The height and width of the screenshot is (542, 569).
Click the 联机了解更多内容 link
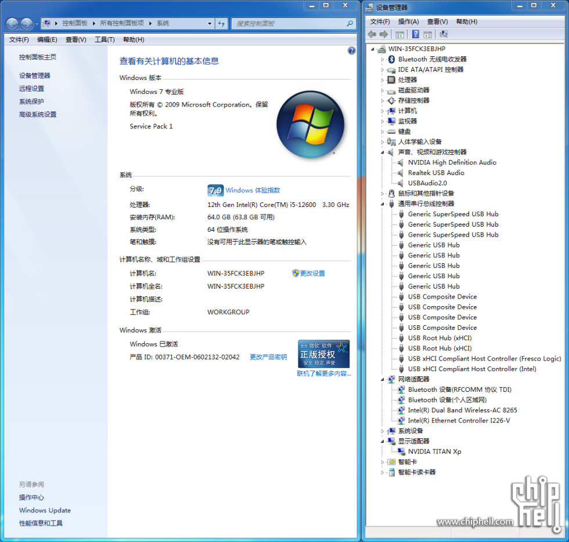tap(324, 373)
